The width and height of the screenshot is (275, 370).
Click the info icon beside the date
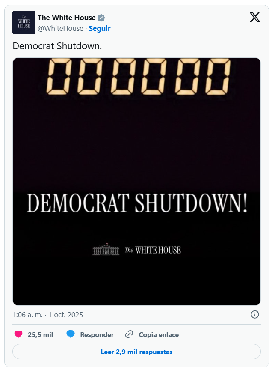point(254,315)
